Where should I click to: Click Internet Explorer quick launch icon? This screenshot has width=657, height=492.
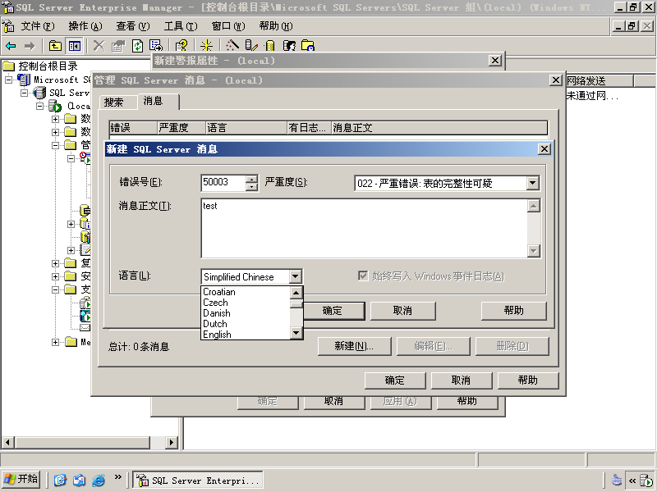tap(99, 480)
